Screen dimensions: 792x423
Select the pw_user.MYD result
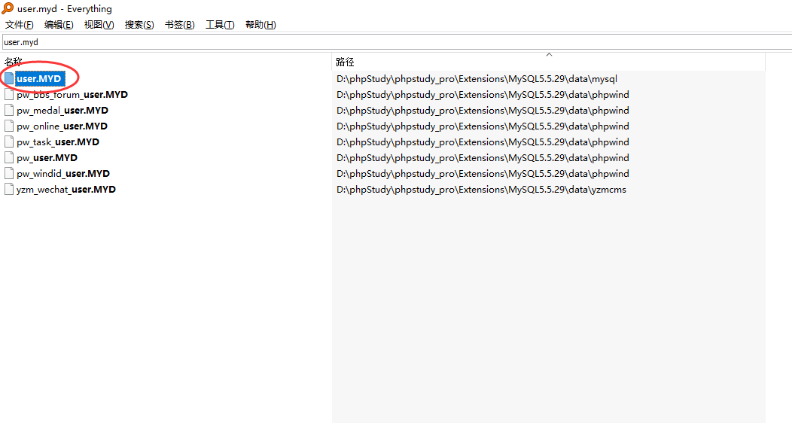tap(47, 157)
